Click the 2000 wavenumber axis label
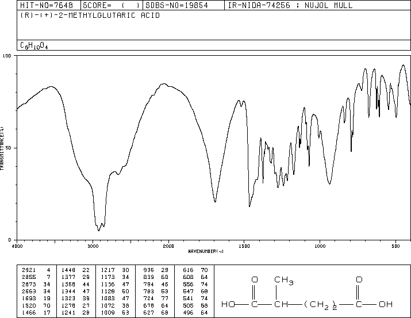411x318 pixels. (168, 246)
